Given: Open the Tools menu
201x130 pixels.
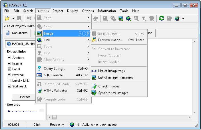Looking at the screenshot, I should [x=124, y=11].
